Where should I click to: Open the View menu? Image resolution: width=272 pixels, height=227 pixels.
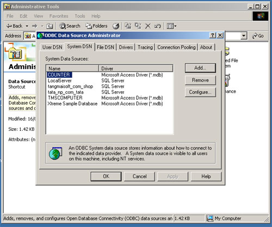[39, 16]
